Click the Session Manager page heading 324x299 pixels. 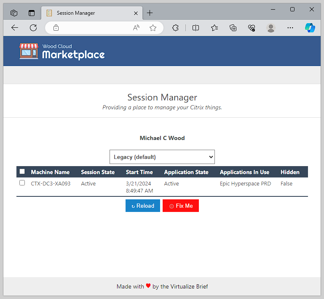(162, 97)
